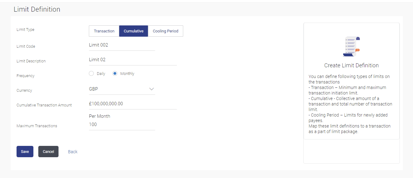Click the Per Month label

(100, 116)
